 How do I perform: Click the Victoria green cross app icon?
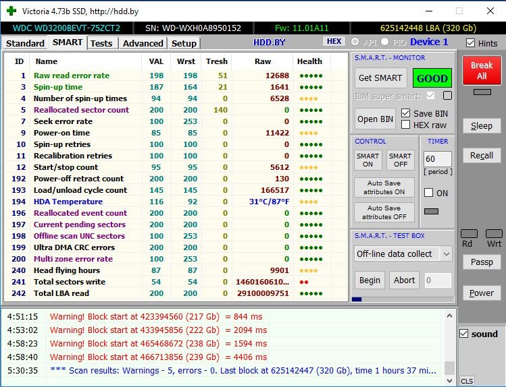(x=11, y=11)
